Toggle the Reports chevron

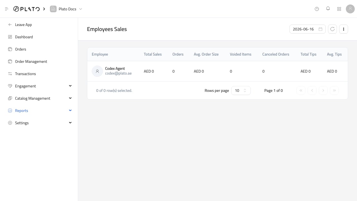(x=70, y=110)
